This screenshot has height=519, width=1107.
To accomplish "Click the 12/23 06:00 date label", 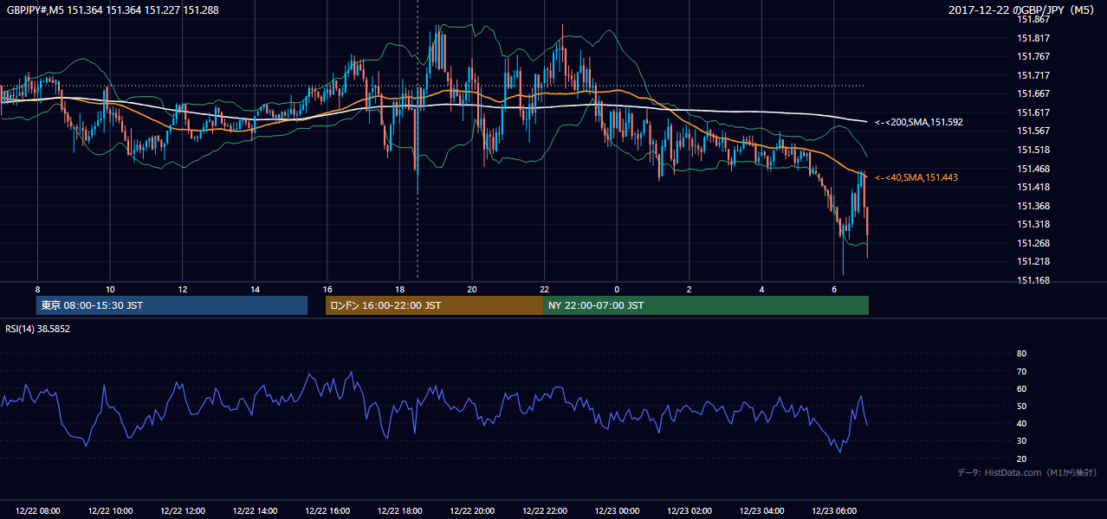I will 834,511.
